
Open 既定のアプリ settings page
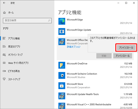pyautogui.click(x=14, y=47)
